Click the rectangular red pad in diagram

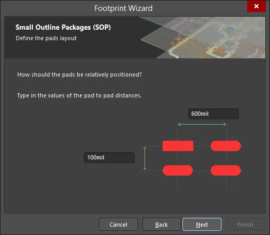tap(178, 146)
